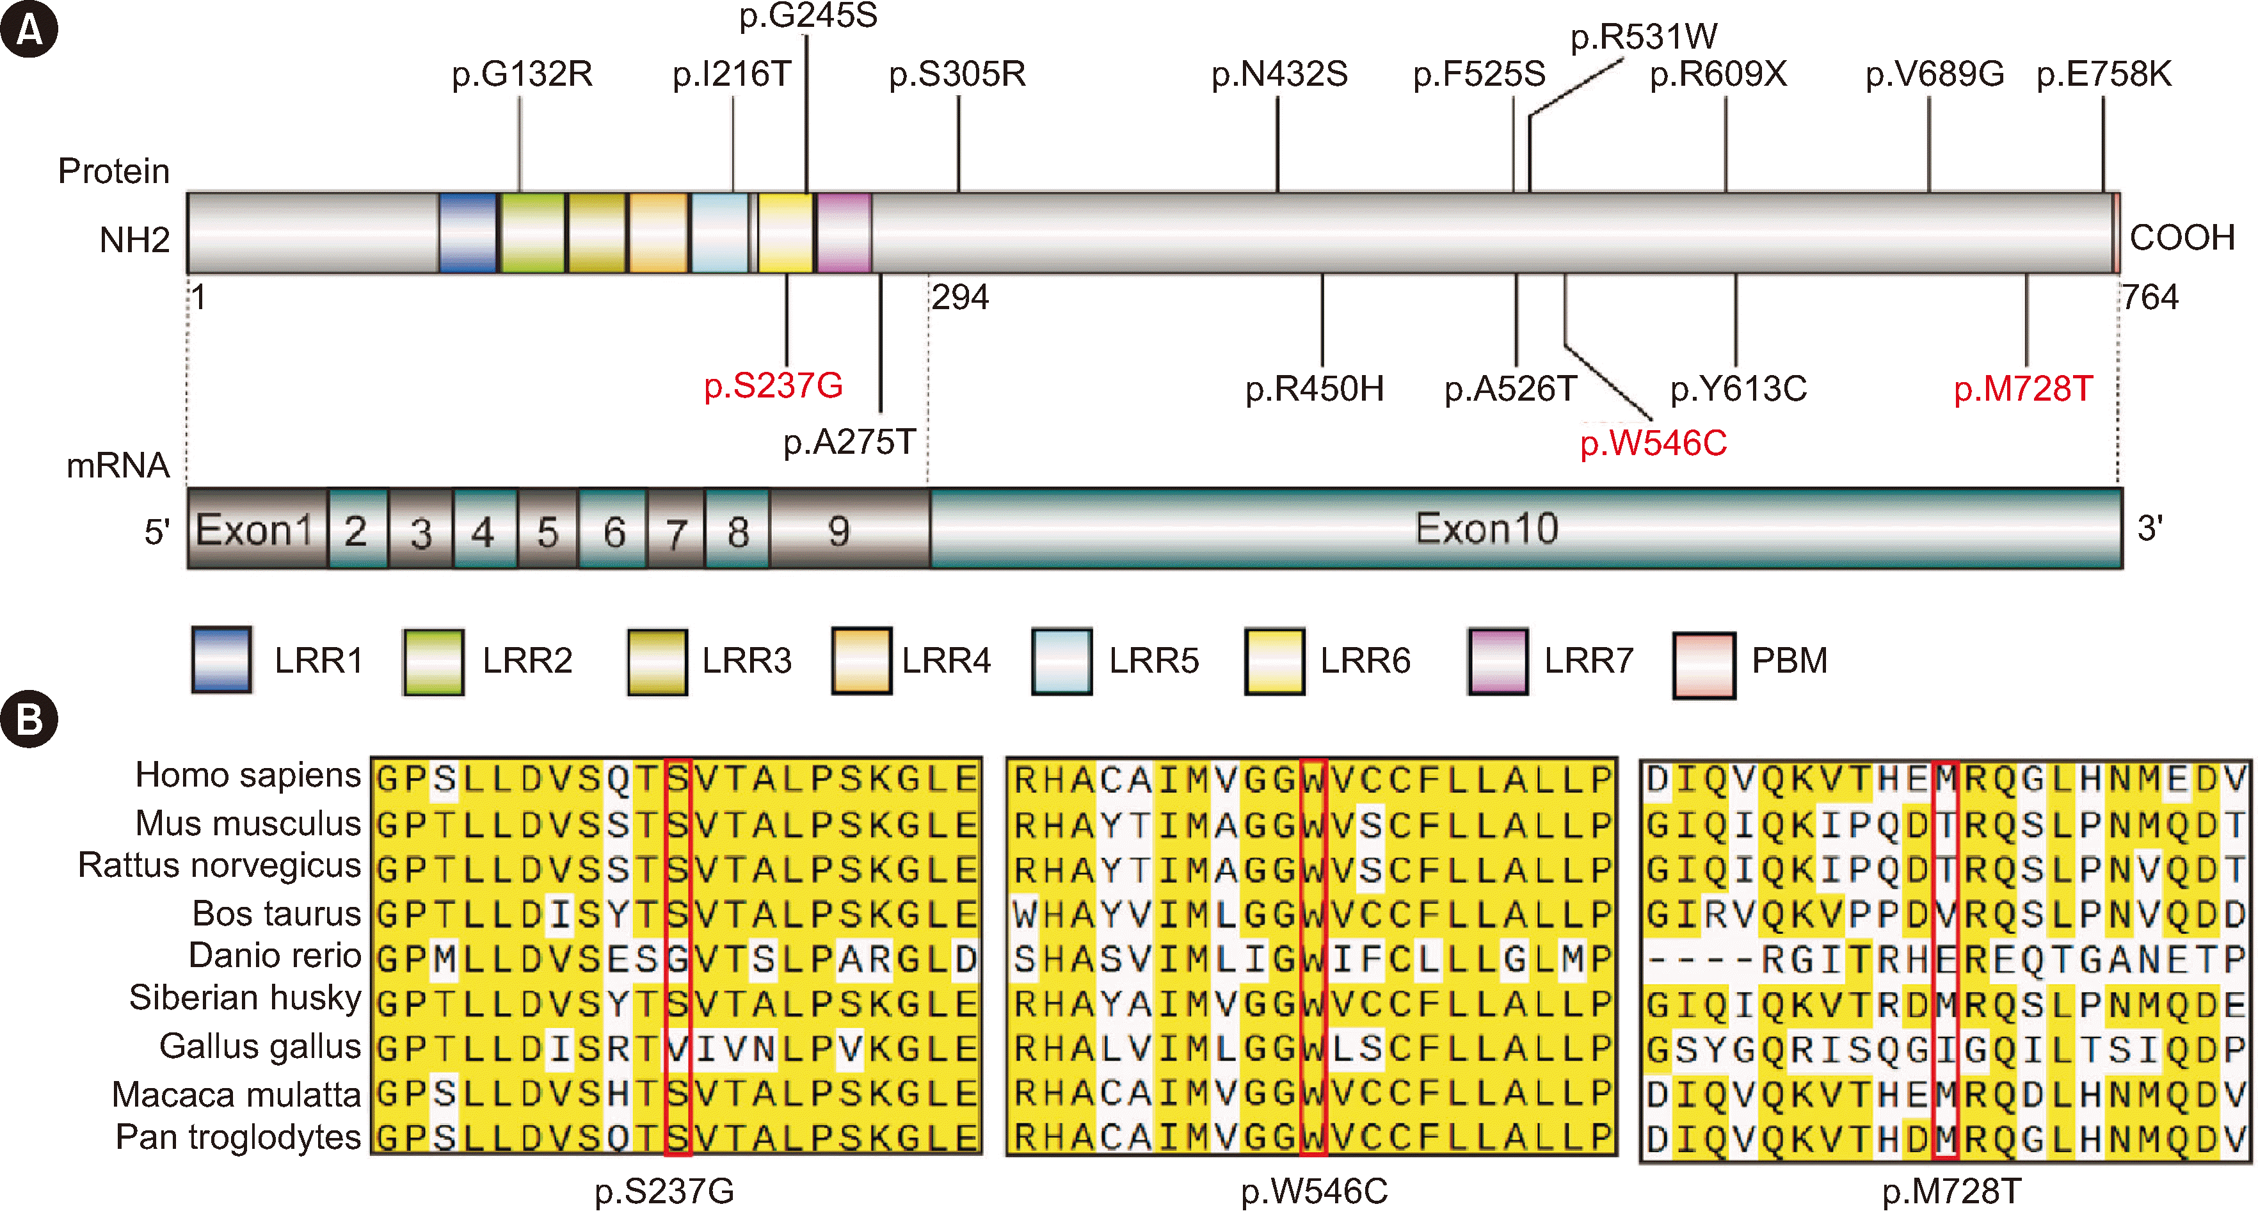Select exon 9 block in mRNA bar
The image size is (2258, 1218).
849,530
